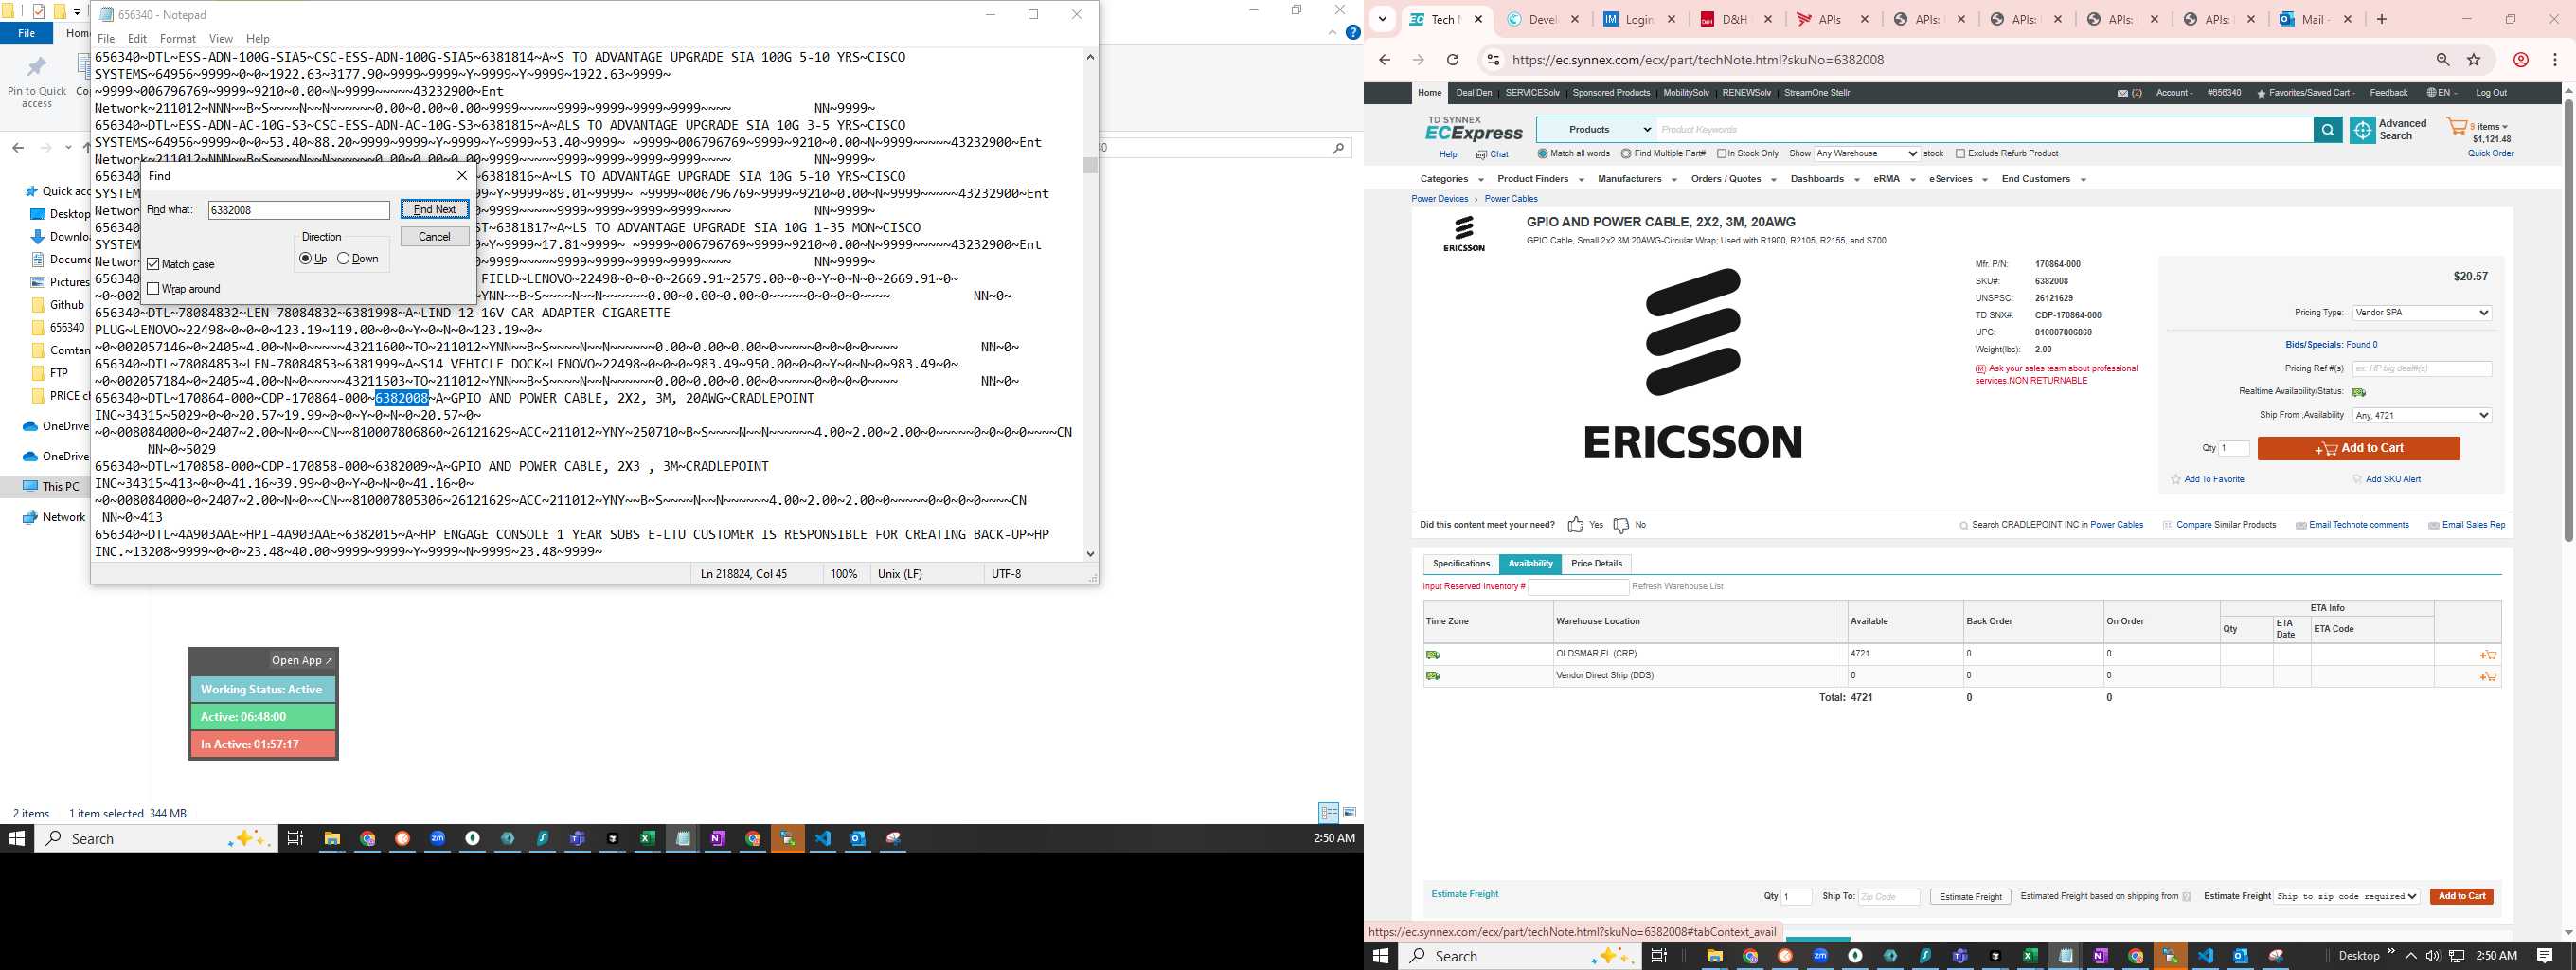The width and height of the screenshot is (2576, 970).
Task: Click the Estimate Freight button
Action: click(1970, 897)
